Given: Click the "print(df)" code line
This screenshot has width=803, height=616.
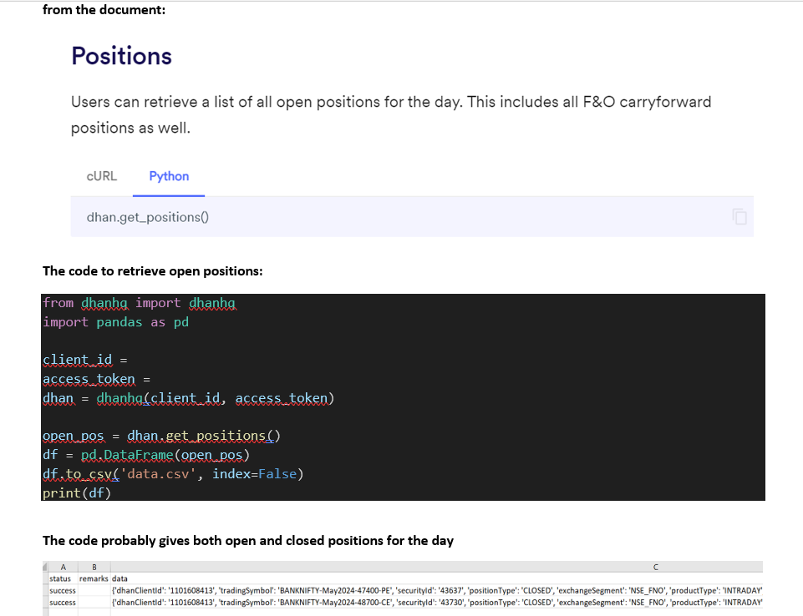Looking at the screenshot, I should tap(77, 493).
